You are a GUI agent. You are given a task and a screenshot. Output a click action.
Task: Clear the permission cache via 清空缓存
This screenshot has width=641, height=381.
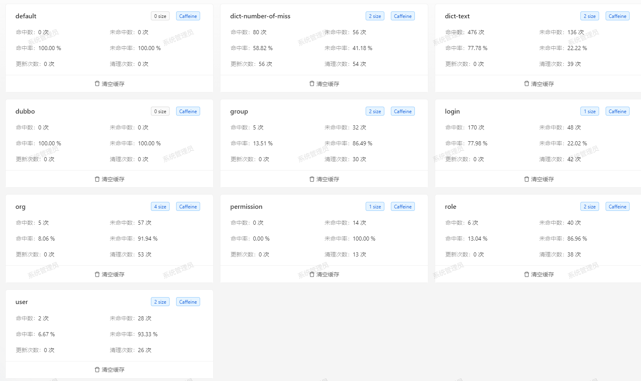coord(324,274)
